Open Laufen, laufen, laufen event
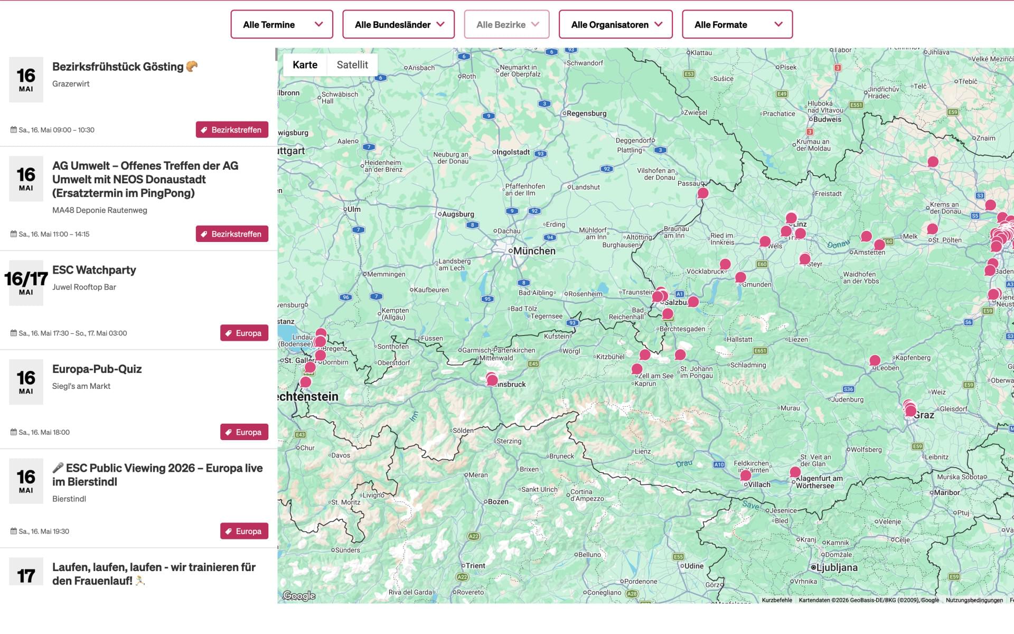This screenshot has height=634, width=1014. 154,574
